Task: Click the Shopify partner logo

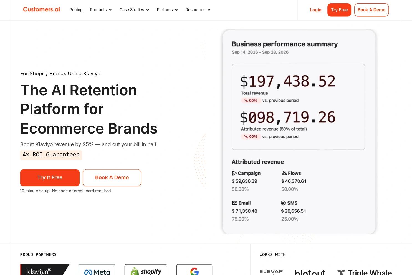Action: click(146, 270)
